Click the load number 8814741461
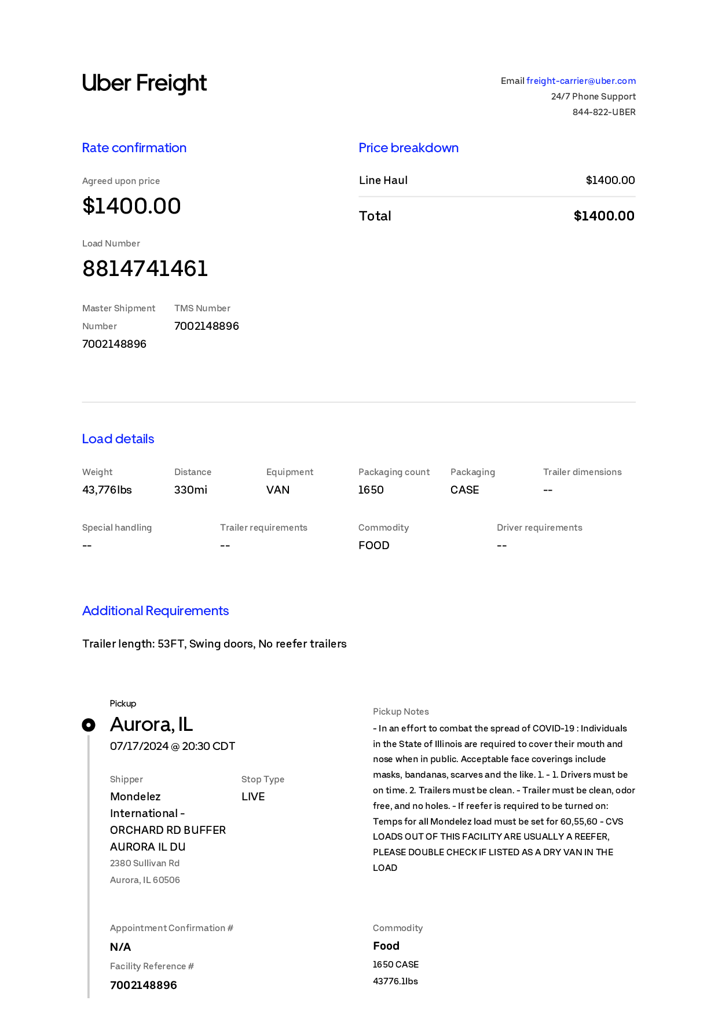 click(145, 269)
